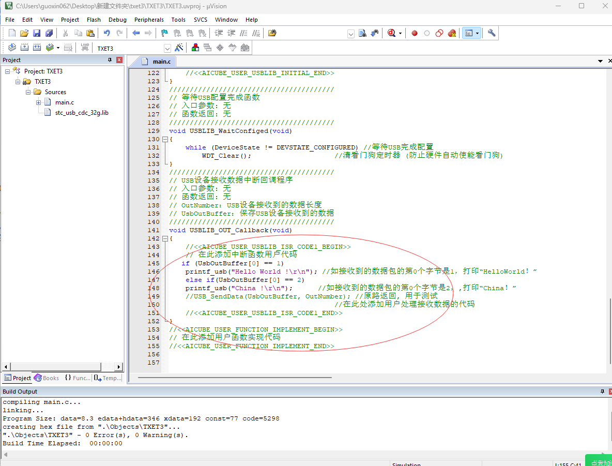Navigate backwards with blue left arrow
Viewport: 612px width, 466px height.
point(136,33)
